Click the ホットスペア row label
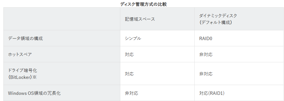Viewport: 284px width, 101px height. point(20,54)
